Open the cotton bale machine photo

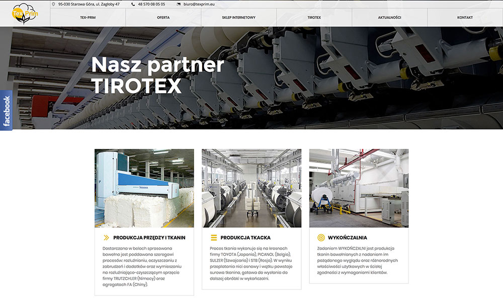pos(144,188)
